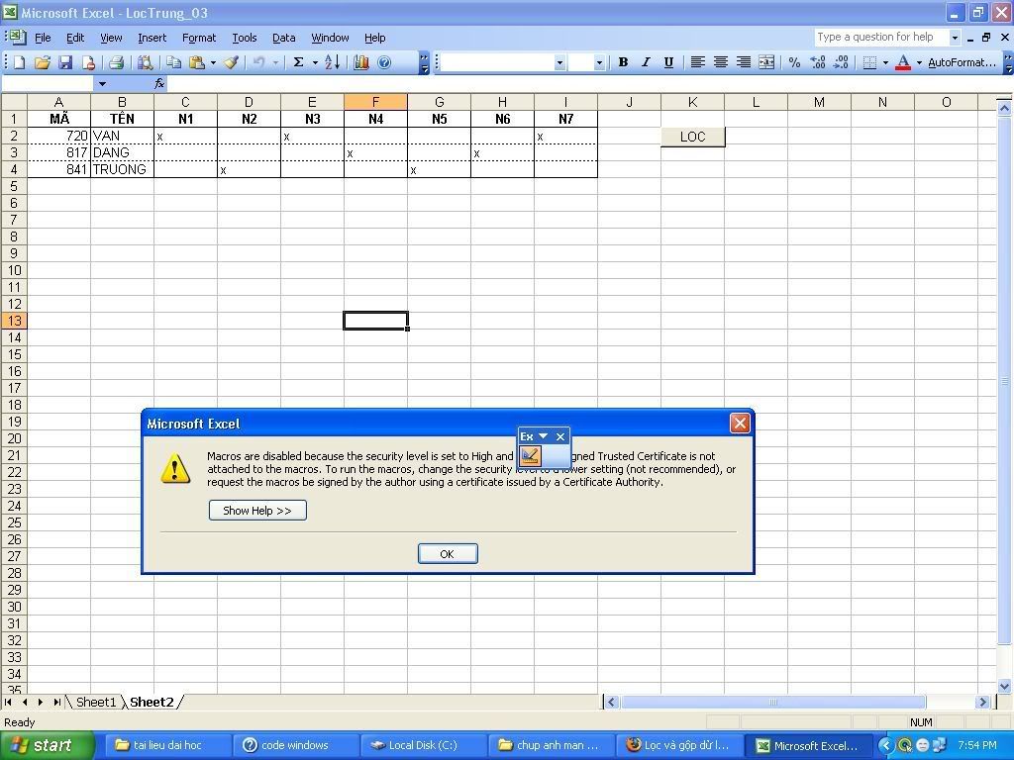This screenshot has height=760, width=1014.
Task: Open the help question history dropdown
Action: coord(955,38)
